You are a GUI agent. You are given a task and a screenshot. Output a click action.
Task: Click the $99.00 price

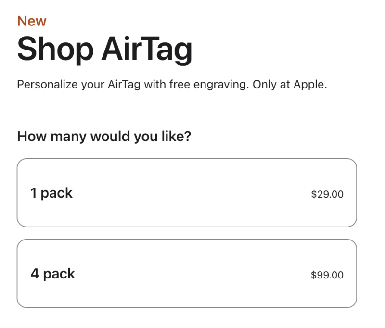point(327,276)
